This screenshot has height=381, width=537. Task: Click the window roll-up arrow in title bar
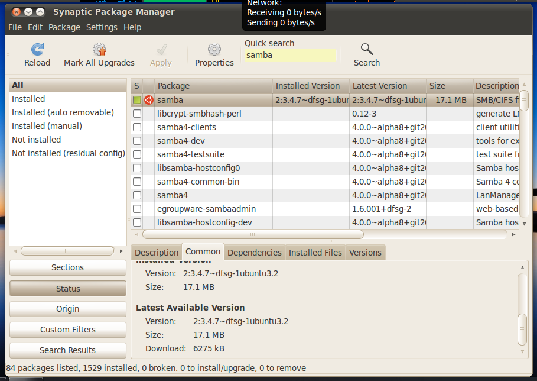[28, 12]
